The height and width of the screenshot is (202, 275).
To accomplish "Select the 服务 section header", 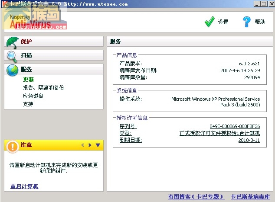I will click(x=54, y=69).
